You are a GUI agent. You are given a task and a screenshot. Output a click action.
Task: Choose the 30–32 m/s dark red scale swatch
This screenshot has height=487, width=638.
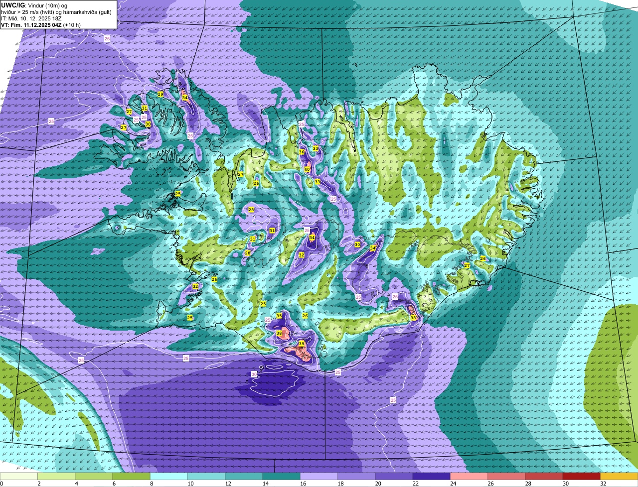(581, 476)
